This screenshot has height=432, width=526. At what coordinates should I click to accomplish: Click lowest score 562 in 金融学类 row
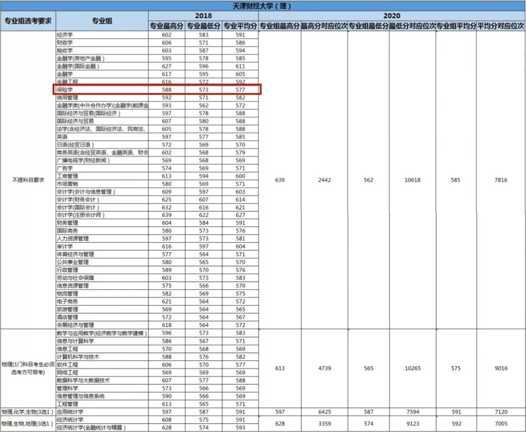pyautogui.click(x=203, y=105)
